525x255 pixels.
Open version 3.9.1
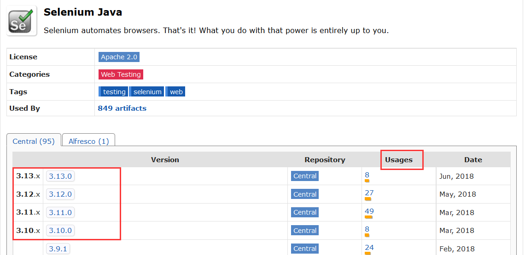[x=58, y=249]
